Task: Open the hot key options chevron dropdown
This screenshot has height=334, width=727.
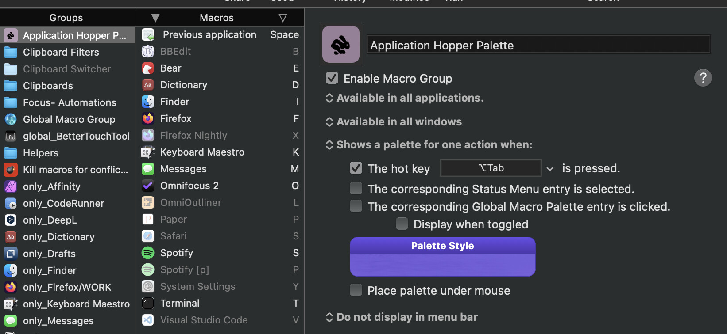Action: point(550,169)
